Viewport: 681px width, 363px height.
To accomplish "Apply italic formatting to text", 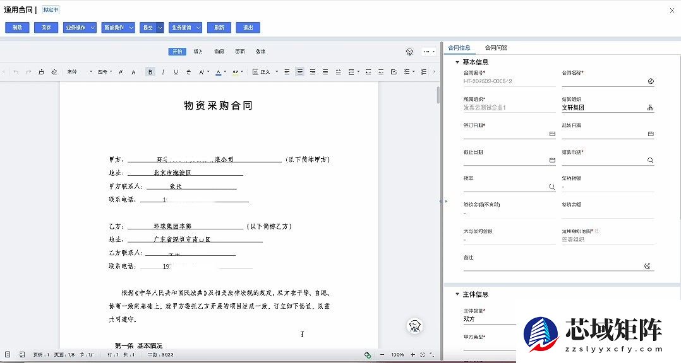I will [163, 71].
